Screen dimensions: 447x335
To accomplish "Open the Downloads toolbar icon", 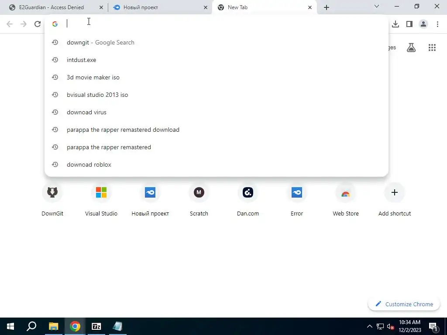I will [x=395, y=24].
